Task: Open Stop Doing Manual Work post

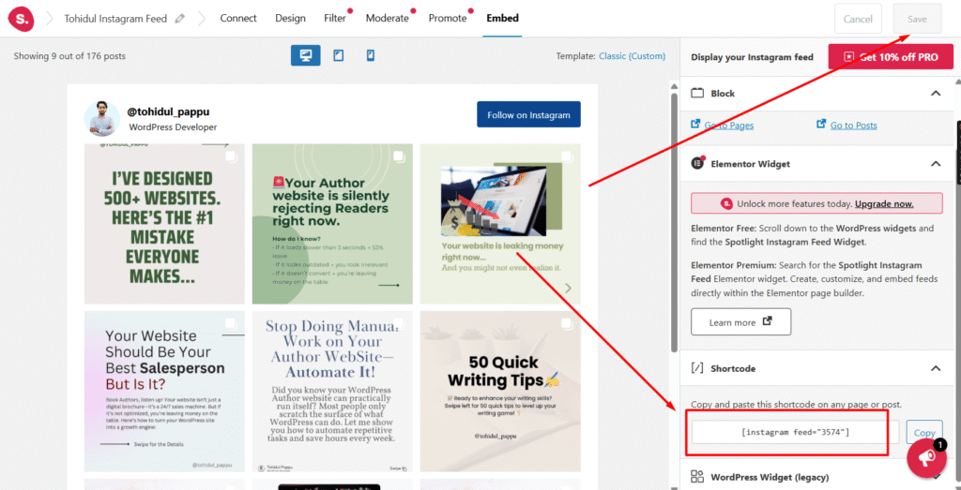Action: click(332, 392)
